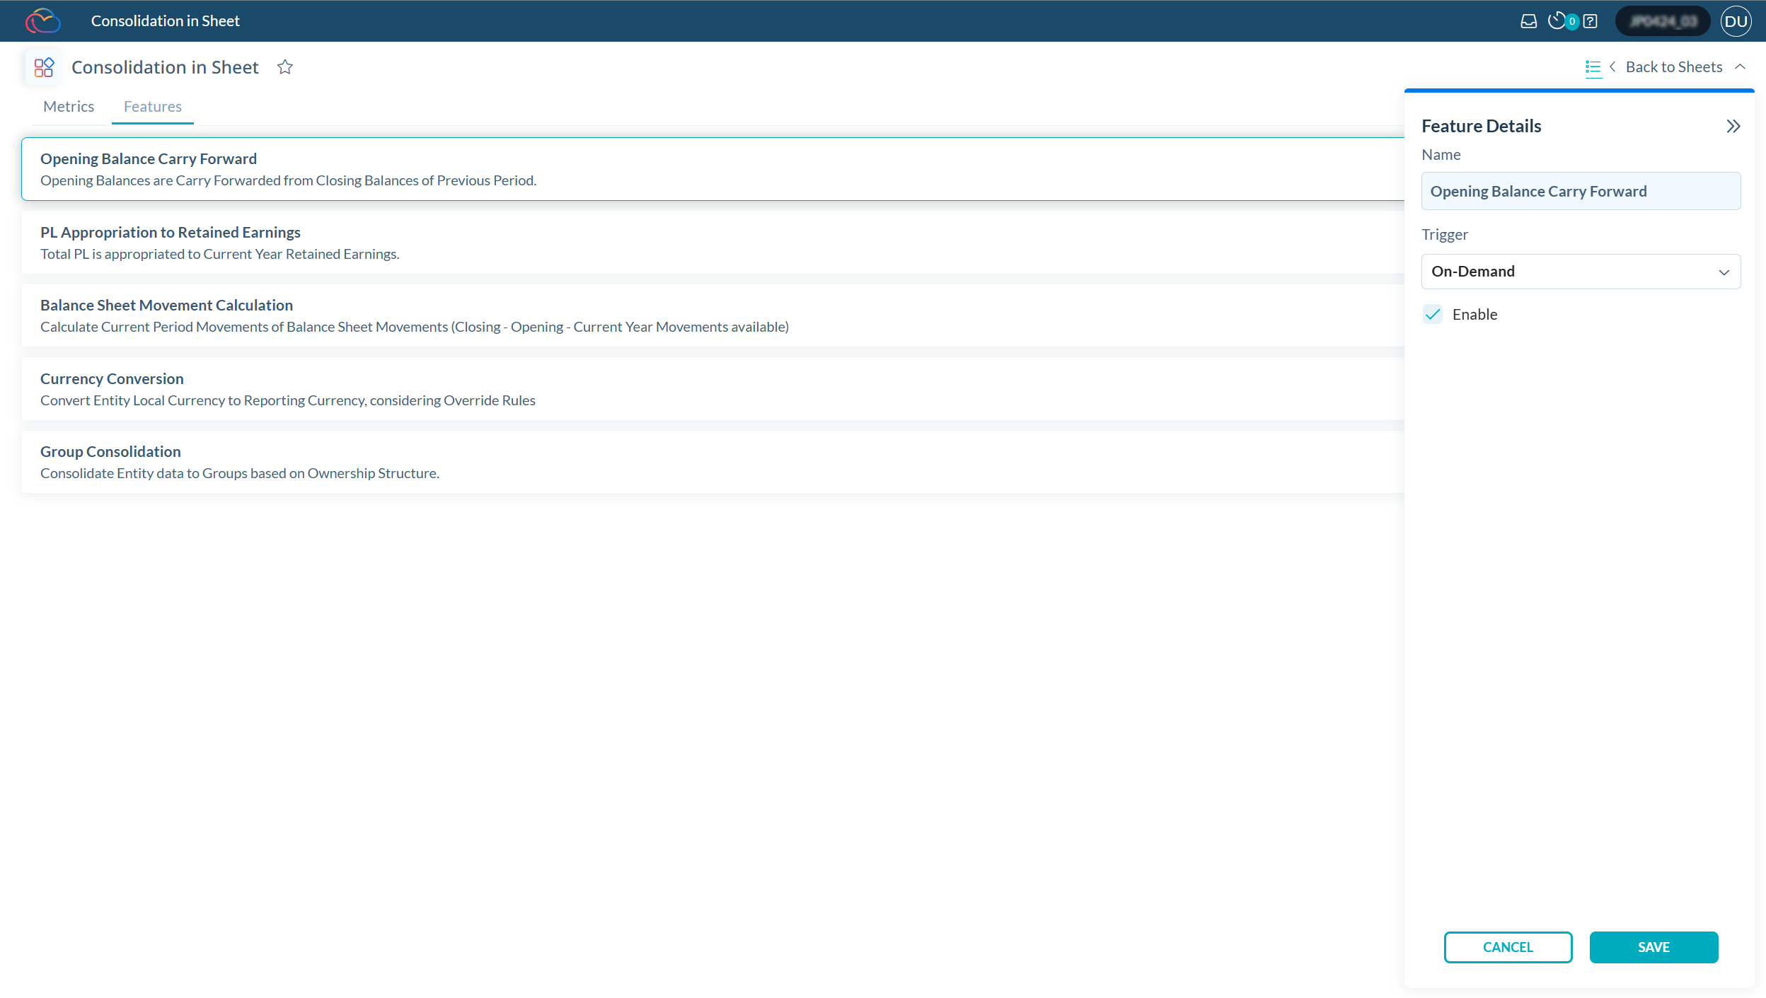1766x998 pixels.
Task: Select the Features tab
Action: pos(153,107)
